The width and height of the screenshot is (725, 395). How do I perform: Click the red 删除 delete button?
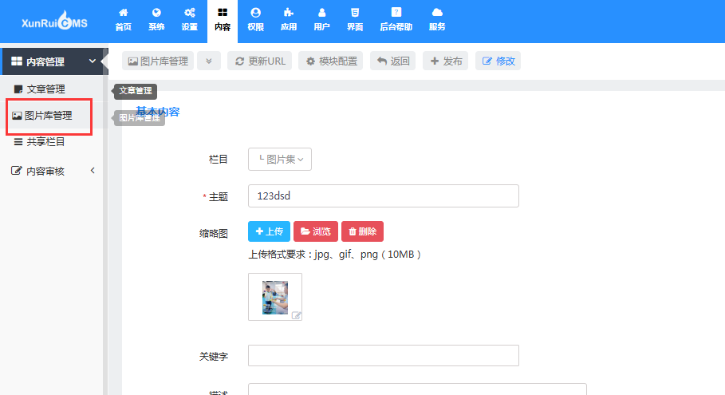[362, 231]
